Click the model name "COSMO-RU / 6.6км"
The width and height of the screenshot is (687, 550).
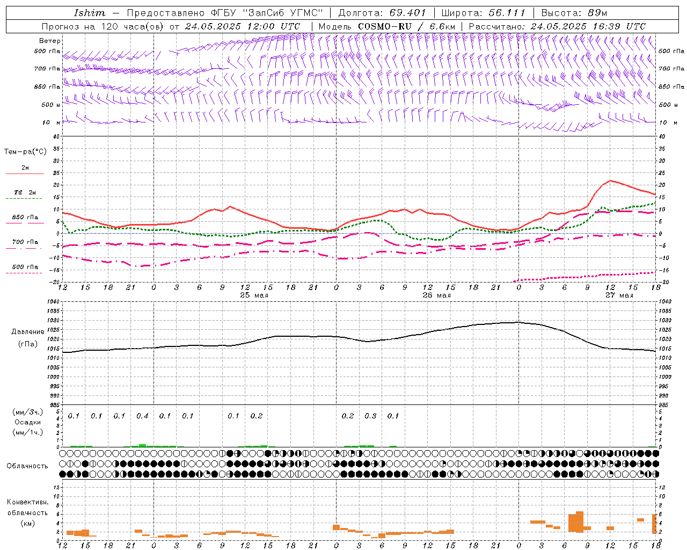(x=406, y=26)
